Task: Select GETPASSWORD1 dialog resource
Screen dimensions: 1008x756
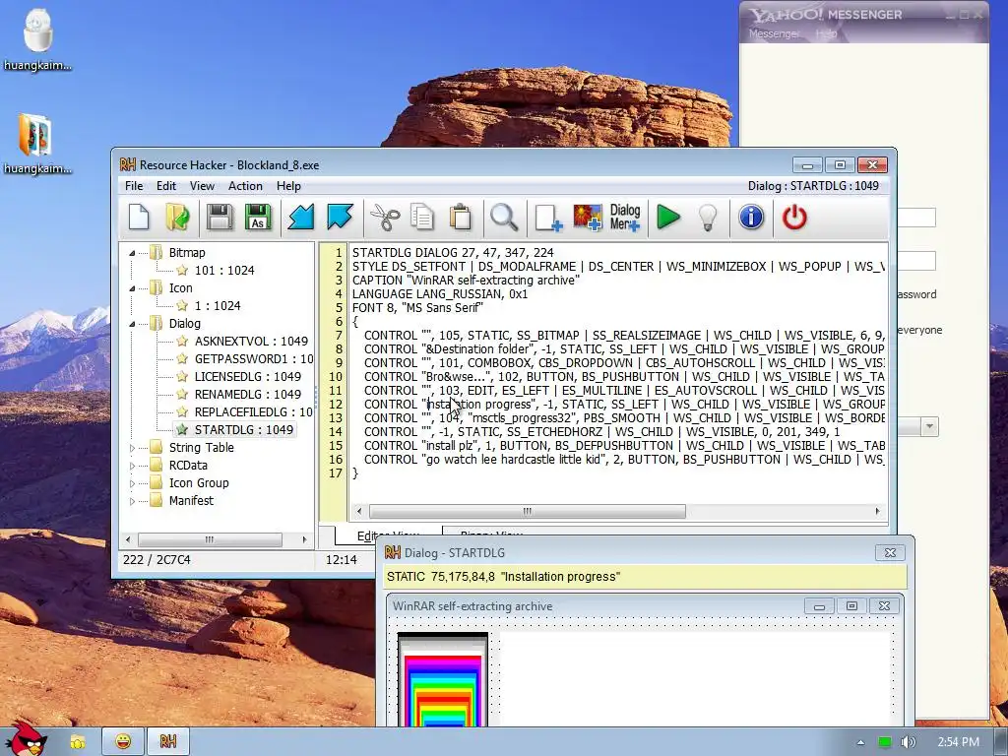Action: [x=254, y=358]
